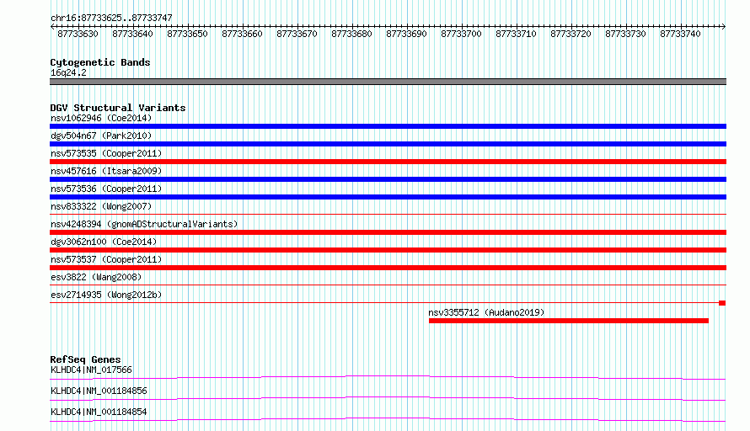Click the red bar for nsv4248394

click(388, 232)
